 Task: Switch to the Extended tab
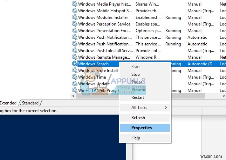click(8, 103)
